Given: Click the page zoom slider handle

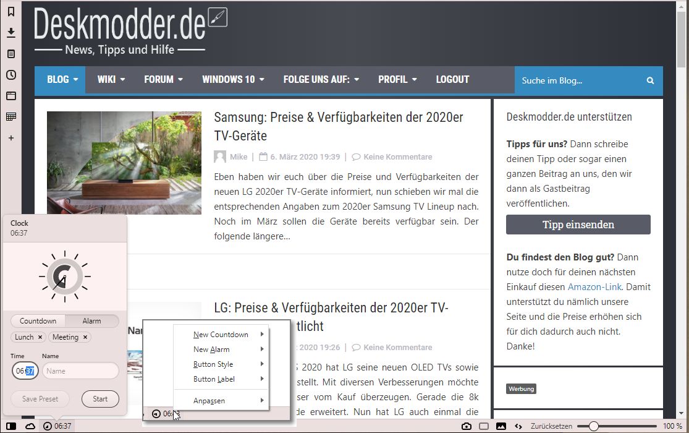Looking at the screenshot, I should click(594, 426).
